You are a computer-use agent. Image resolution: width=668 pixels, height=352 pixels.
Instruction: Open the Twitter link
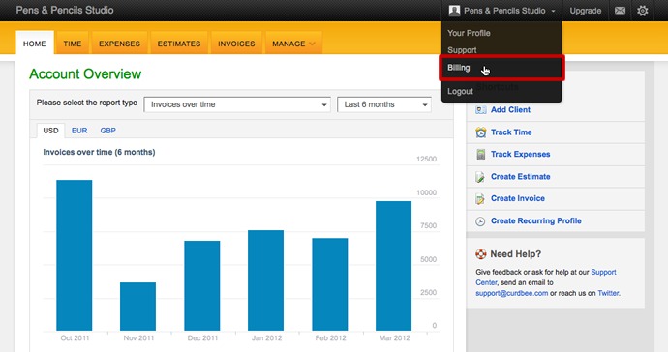pyautogui.click(x=608, y=293)
